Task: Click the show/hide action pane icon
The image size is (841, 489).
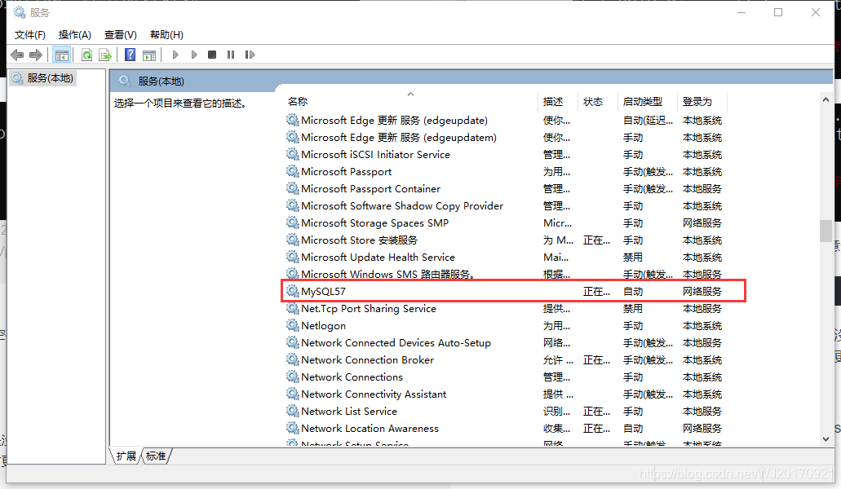Action: 149,55
